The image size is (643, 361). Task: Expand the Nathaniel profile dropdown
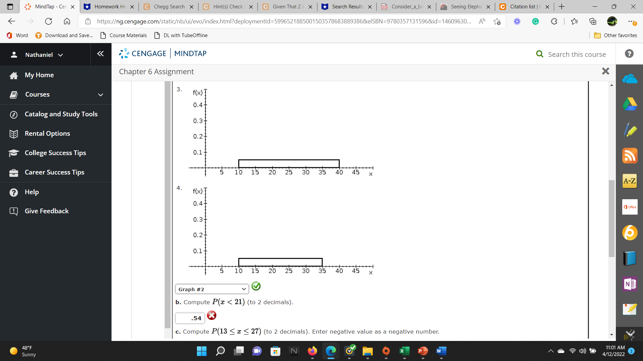pyautogui.click(x=61, y=54)
